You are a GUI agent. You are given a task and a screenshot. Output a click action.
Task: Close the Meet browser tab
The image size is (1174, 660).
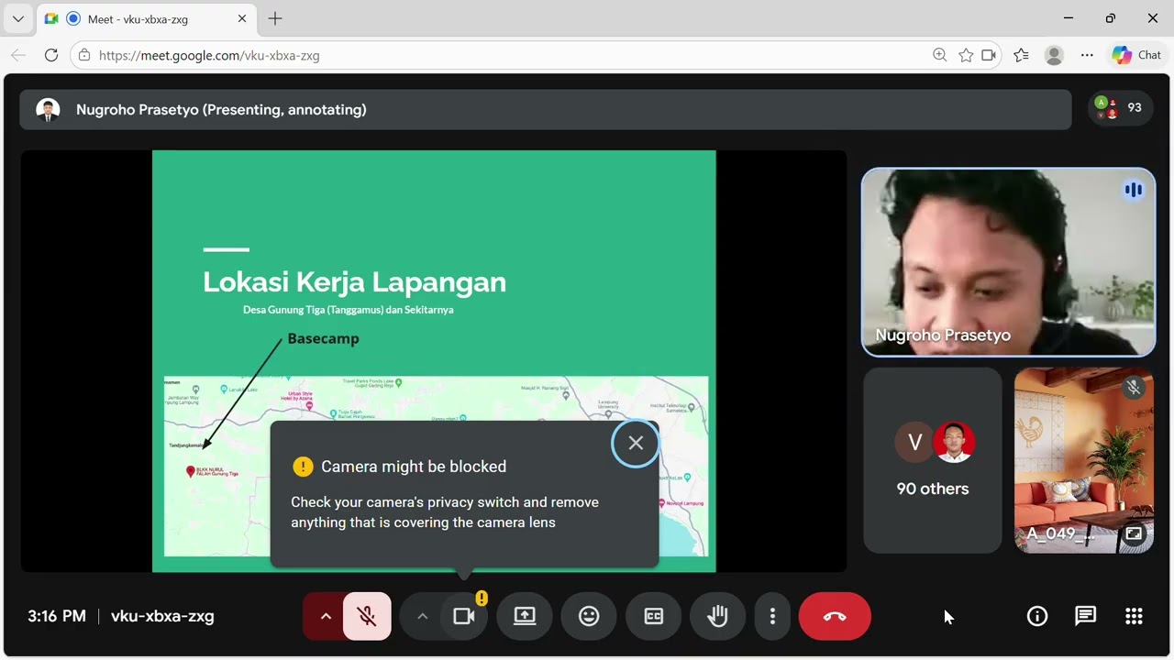tap(242, 18)
